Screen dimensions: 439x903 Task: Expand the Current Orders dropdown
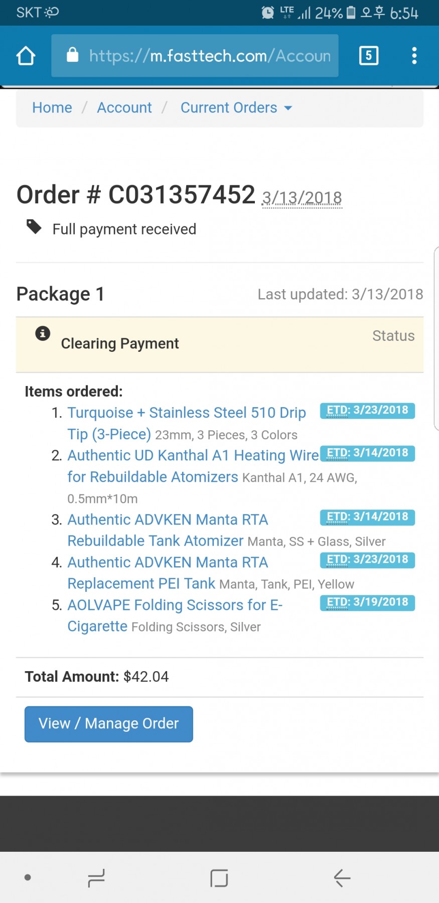coord(236,107)
